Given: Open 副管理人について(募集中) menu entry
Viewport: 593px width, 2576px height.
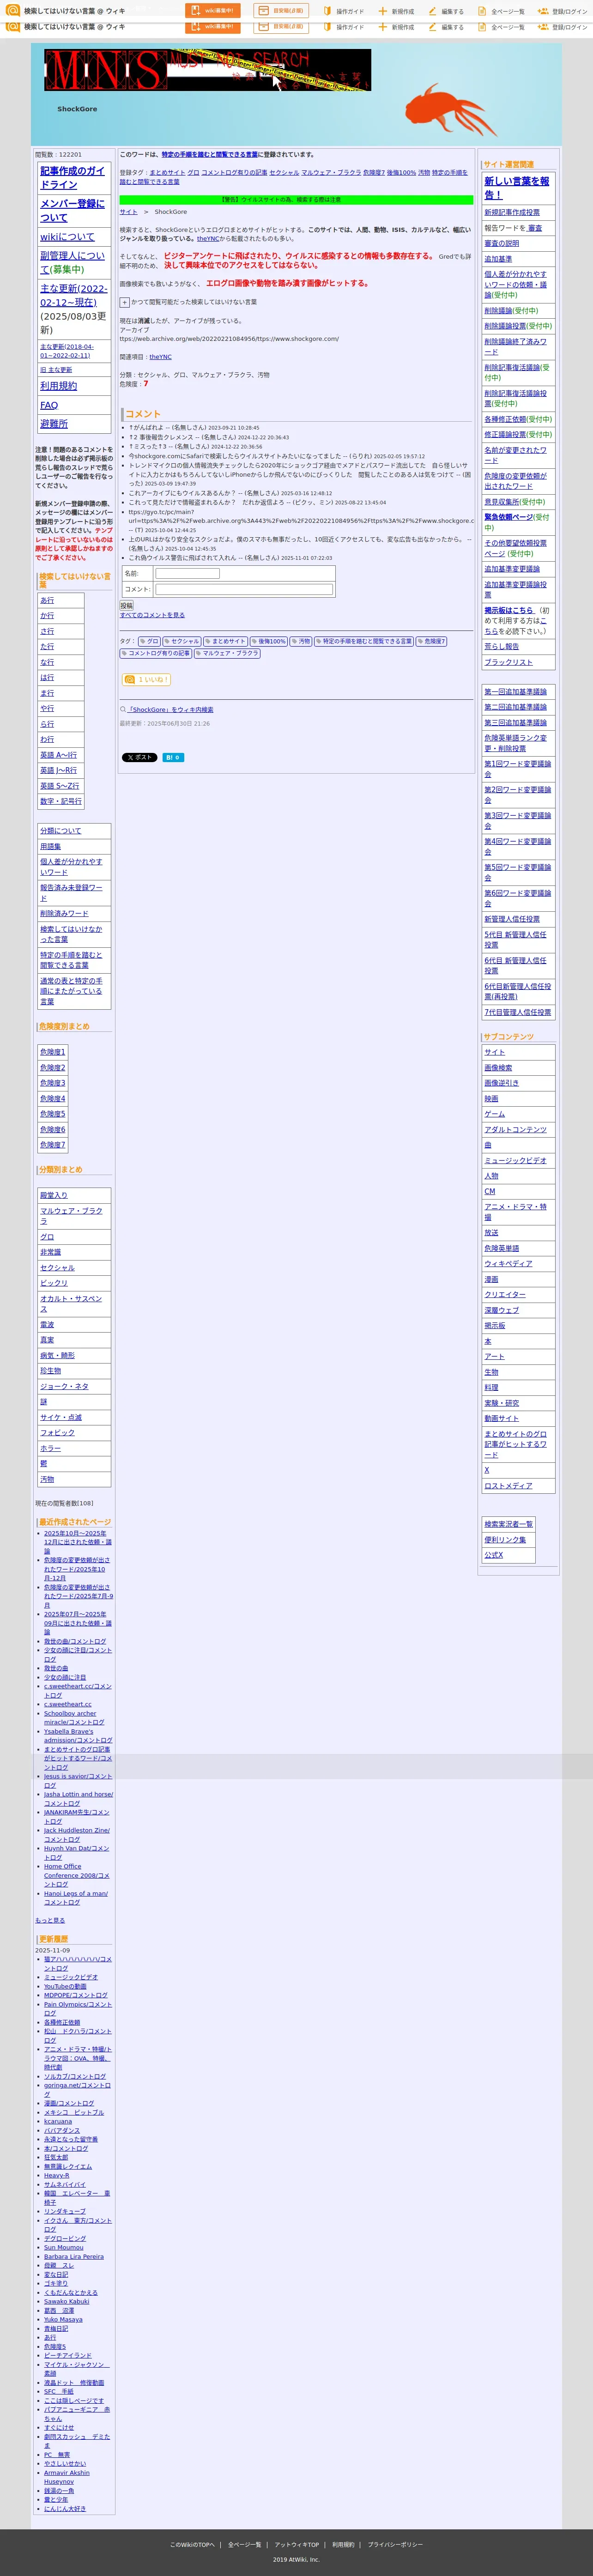Looking at the screenshot, I should 72,262.
